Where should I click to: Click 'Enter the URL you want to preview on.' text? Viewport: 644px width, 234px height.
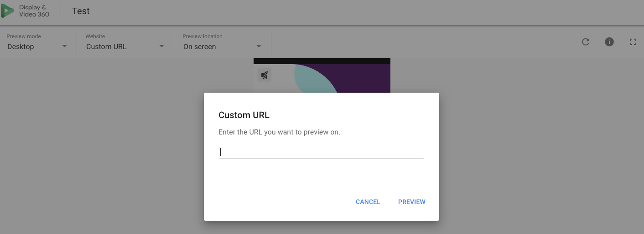(x=280, y=132)
